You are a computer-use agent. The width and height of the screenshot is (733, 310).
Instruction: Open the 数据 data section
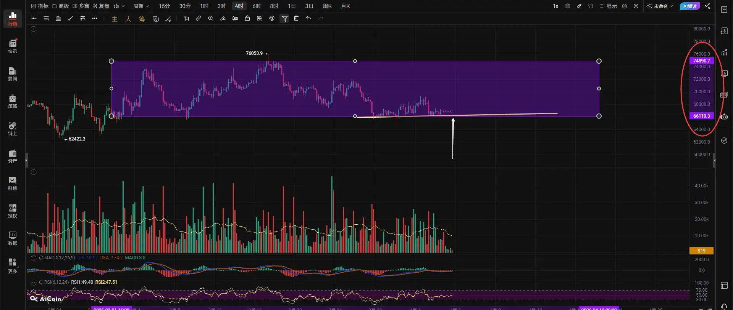[13, 238]
